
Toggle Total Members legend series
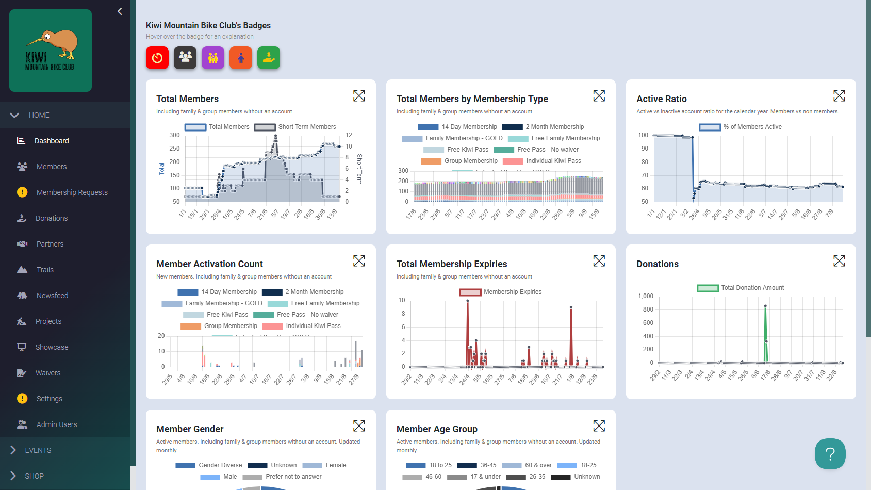point(217,127)
